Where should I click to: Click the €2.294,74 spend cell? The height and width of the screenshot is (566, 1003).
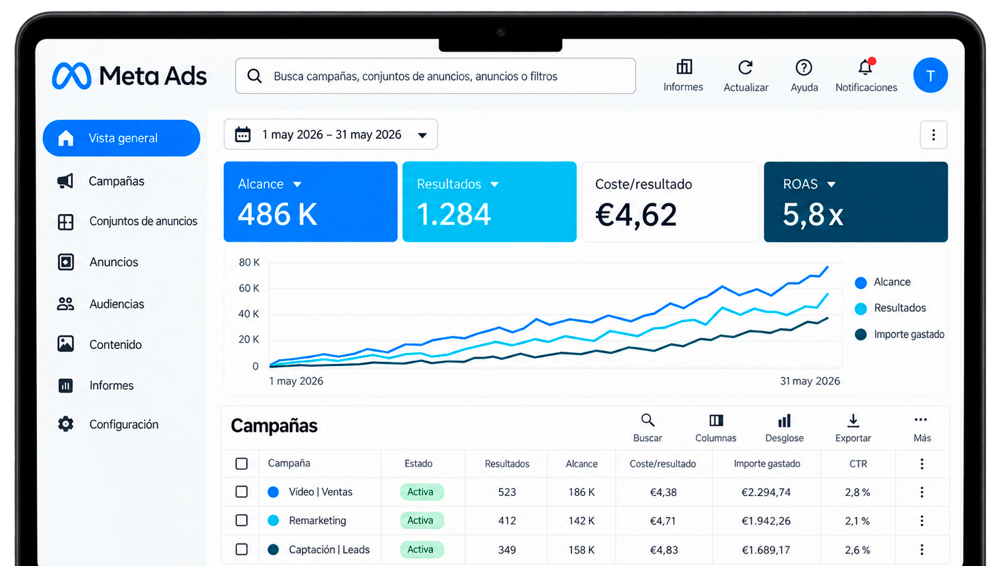tap(766, 493)
